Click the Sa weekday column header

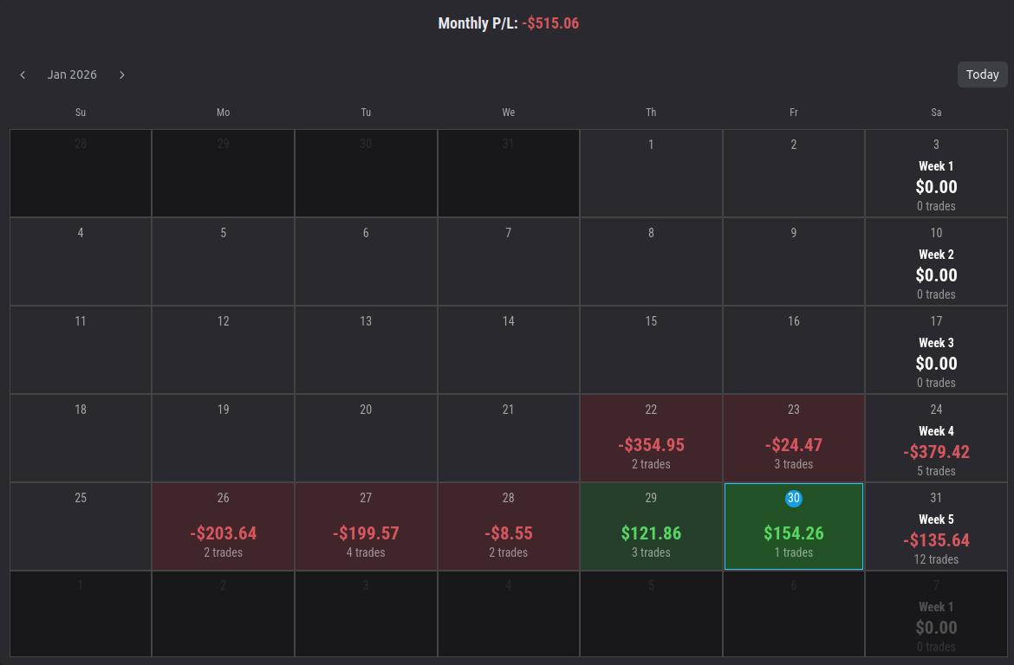point(936,112)
